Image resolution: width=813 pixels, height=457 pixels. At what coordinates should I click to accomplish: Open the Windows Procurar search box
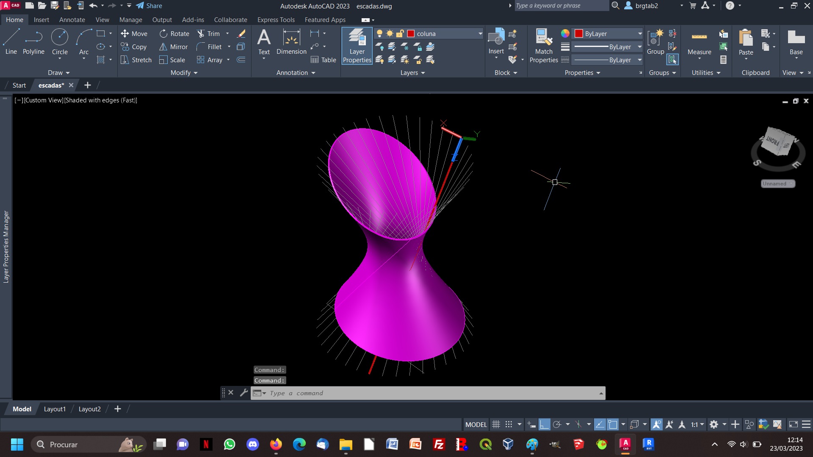pos(88,444)
